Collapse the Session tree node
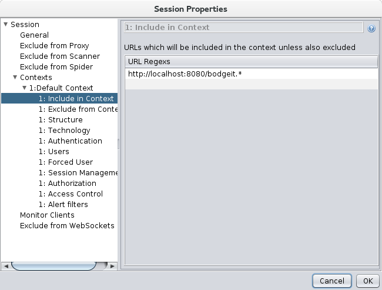The width and height of the screenshot is (382, 290). pyautogui.click(x=5, y=25)
